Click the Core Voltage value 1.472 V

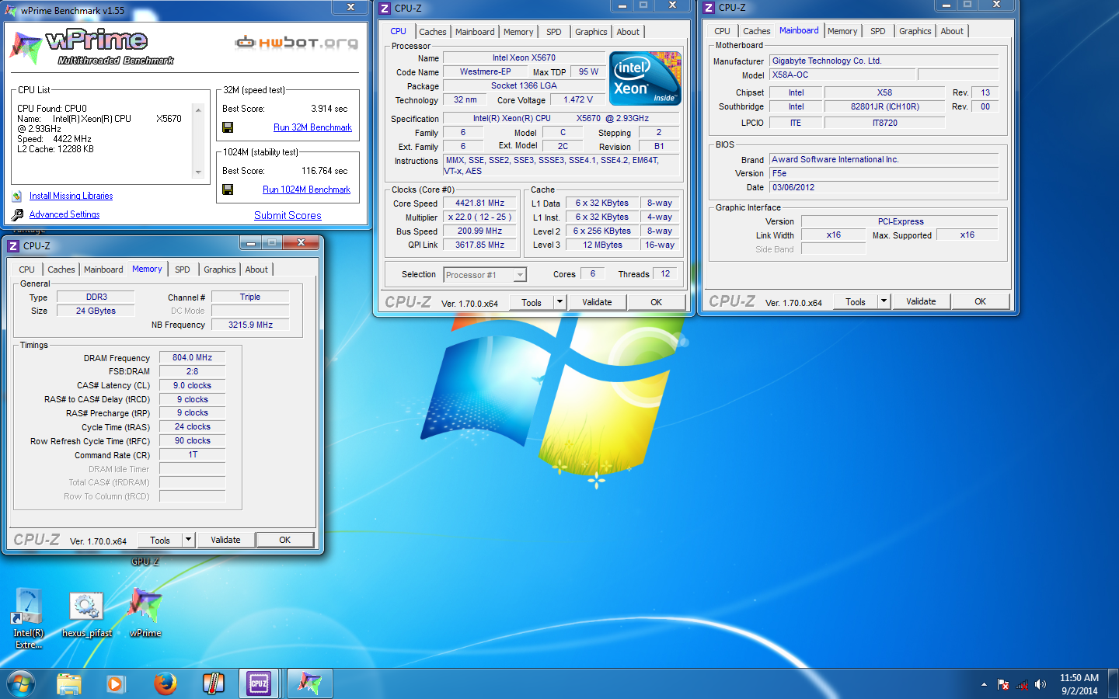tap(578, 99)
